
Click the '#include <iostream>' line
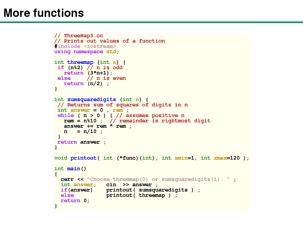85,46
